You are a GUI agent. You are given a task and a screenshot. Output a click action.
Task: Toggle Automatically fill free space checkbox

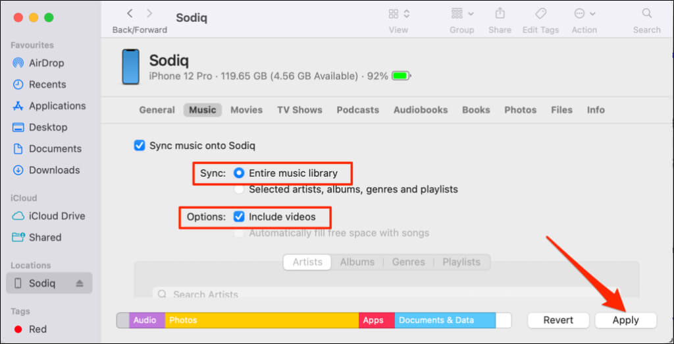point(239,233)
